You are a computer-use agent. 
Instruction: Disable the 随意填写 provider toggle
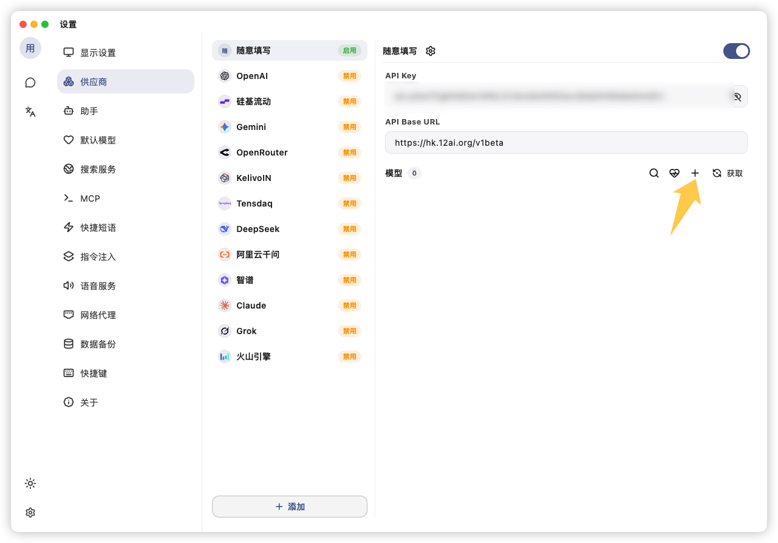736,51
